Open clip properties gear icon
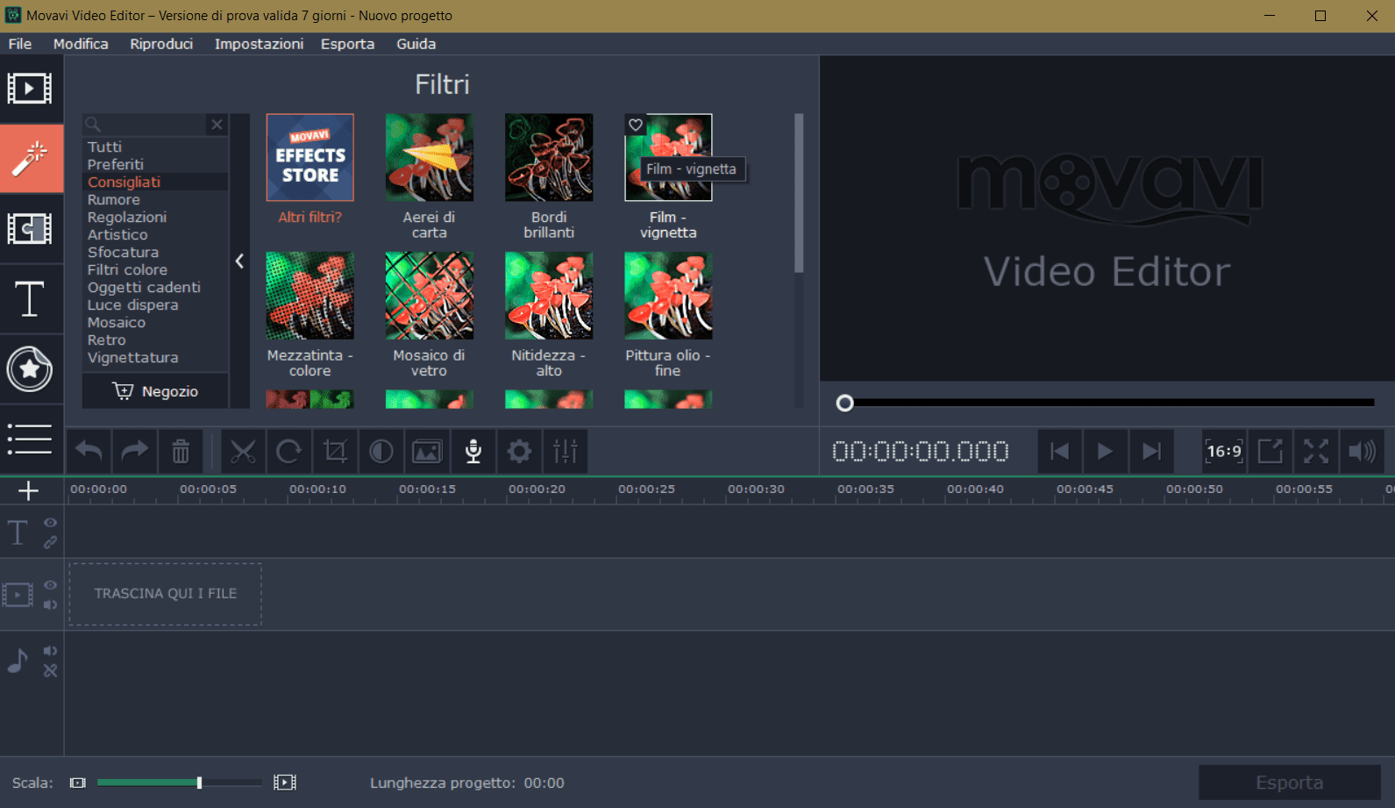 coord(519,452)
